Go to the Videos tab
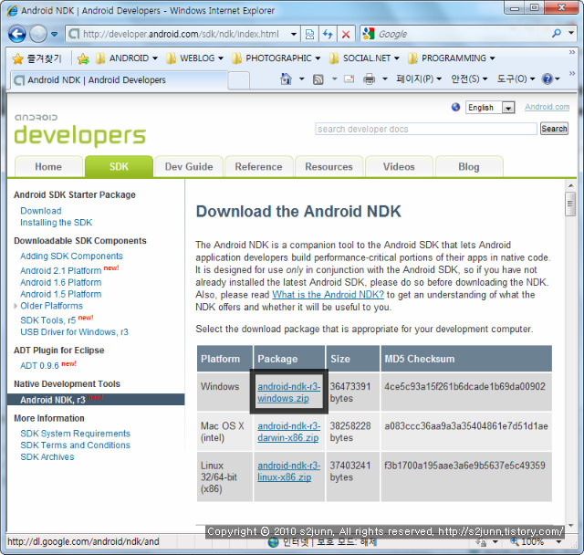Viewport: 584px width, 555px height. [399, 166]
